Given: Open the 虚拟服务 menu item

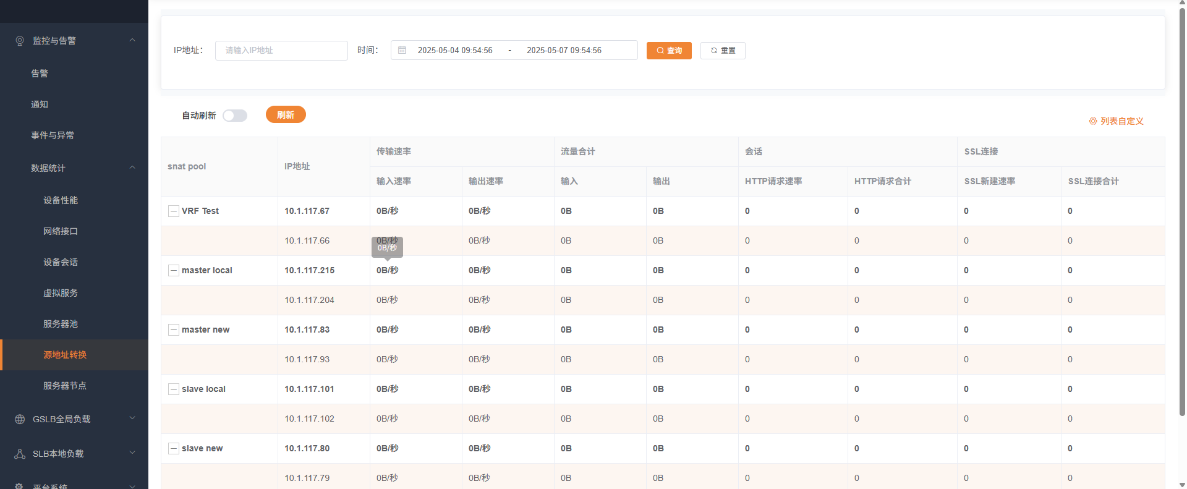Looking at the screenshot, I should pyautogui.click(x=61, y=293).
